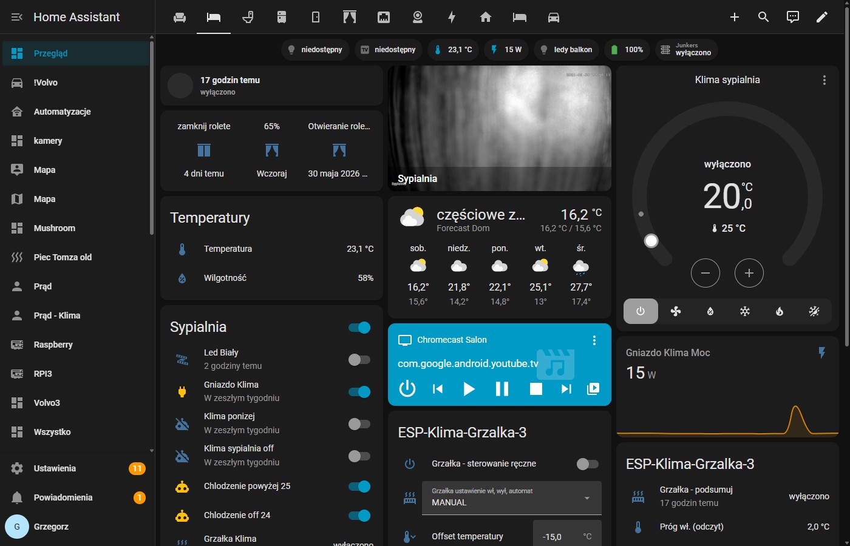Open Raspberry in the sidebar
Image resolution: width=850 pixels, height=546 pixels.
click(75, 345)
